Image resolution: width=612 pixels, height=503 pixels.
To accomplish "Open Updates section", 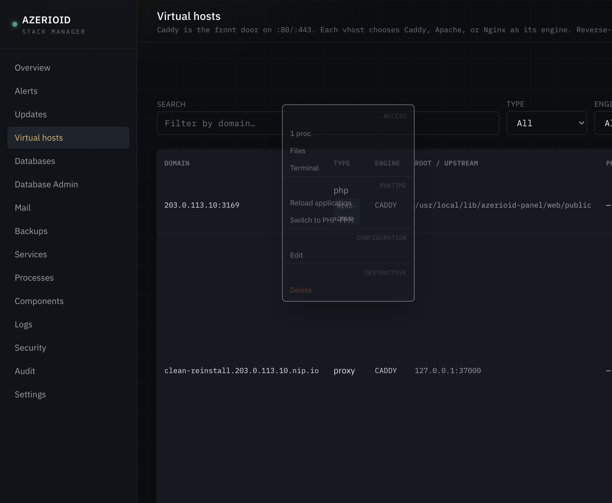I will [x=68, y=114].
